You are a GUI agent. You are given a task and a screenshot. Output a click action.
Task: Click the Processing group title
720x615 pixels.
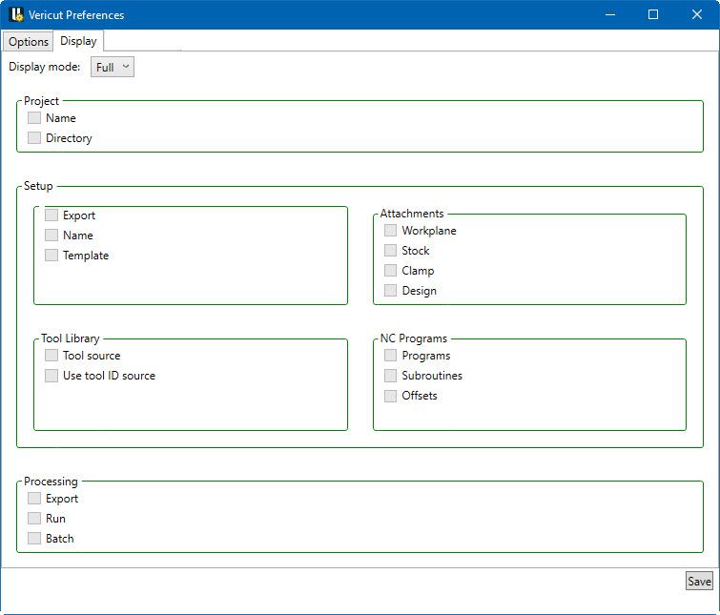[51, 482]
